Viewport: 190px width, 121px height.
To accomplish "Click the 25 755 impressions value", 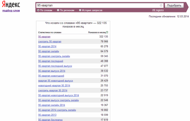I will [x=104, y=86].
